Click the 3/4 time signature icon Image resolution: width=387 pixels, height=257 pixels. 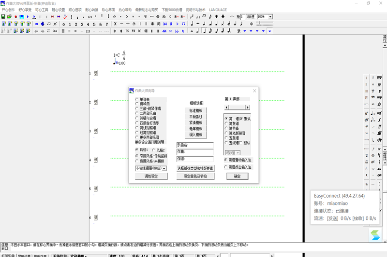165,24
